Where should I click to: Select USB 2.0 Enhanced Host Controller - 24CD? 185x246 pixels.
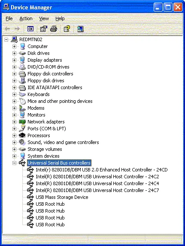pyautogui.click(x=102, y=170)
